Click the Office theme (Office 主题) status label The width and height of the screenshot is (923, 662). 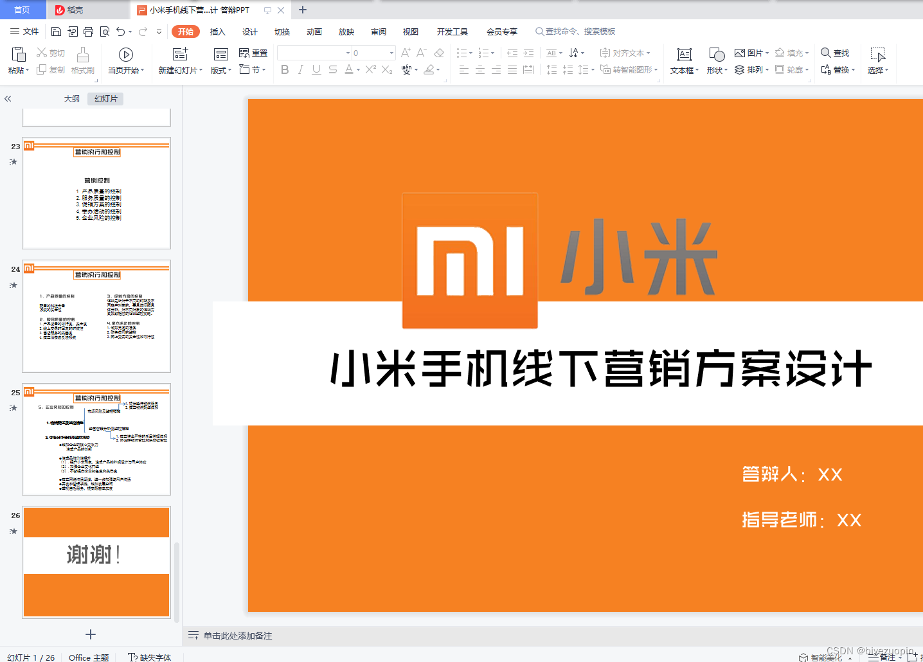(89, 657)
